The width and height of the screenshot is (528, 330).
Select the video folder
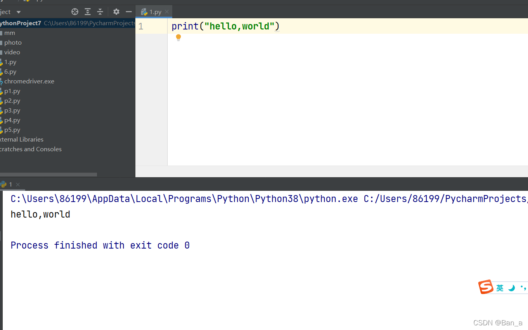[12, 52]
